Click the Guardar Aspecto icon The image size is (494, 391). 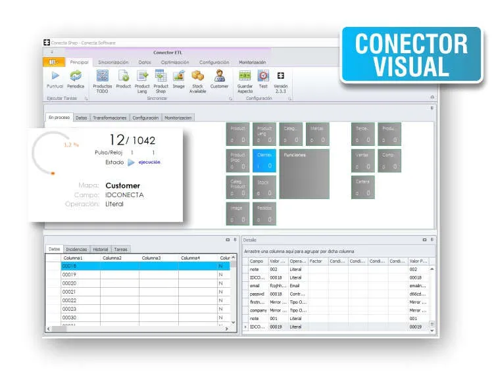[x=245, y=76]
